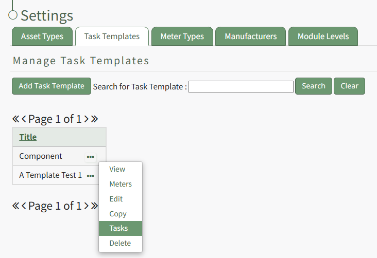
Task: Sort by the Title column header
Action: click(28, 137)
